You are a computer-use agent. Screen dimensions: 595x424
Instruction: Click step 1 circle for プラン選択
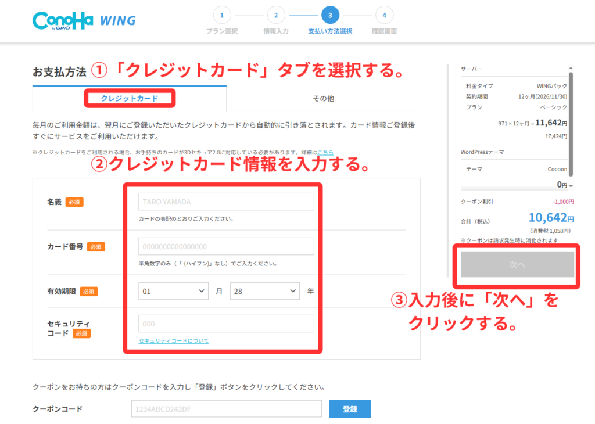[x=221, y=15]
